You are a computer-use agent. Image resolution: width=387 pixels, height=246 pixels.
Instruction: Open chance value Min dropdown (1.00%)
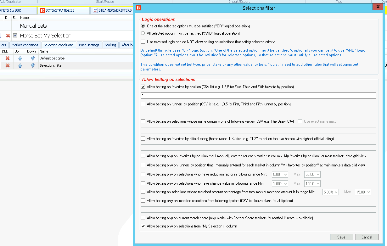[280, 183]
